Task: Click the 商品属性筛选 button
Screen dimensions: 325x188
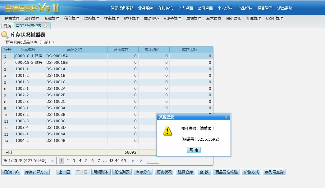Action: coord(227,172)
